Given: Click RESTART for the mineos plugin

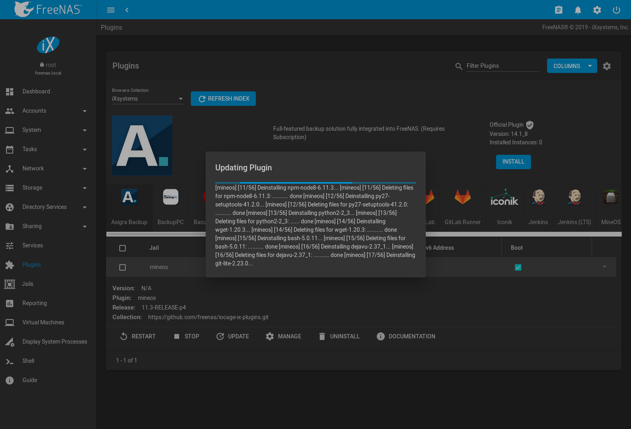Looking at the screenshot, I should pos(138,336).
